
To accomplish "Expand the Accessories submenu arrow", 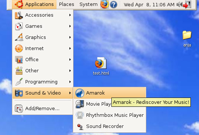I will [x=70, y=15].
